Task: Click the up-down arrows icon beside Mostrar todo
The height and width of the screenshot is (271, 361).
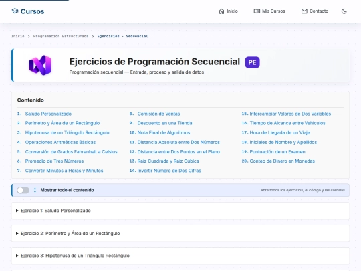Action: pyautogui.click(x=35, y=190)
